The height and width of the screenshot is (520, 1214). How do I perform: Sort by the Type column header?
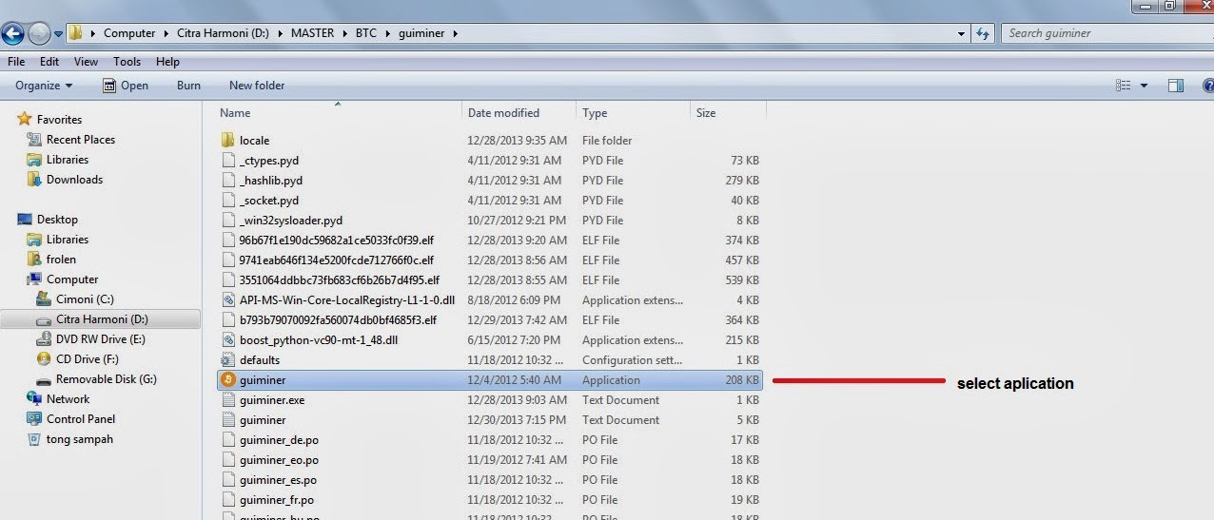pyautogui.click(x=633, y=113)
